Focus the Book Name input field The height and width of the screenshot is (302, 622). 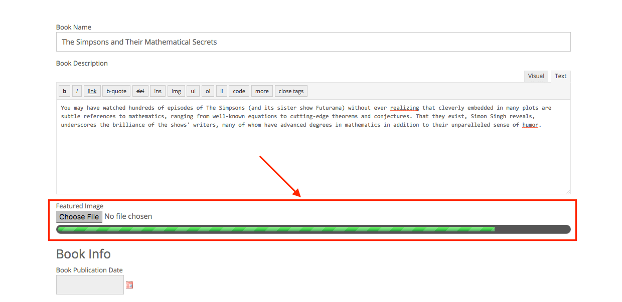tap(314, 42)
